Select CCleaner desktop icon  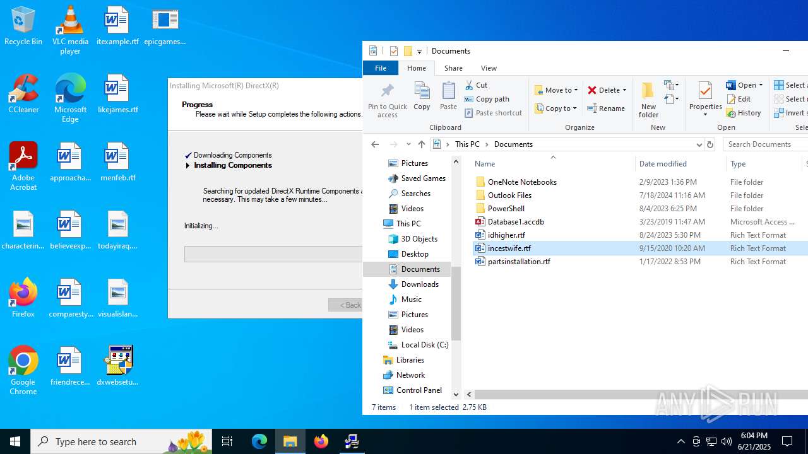pos(23,94)
